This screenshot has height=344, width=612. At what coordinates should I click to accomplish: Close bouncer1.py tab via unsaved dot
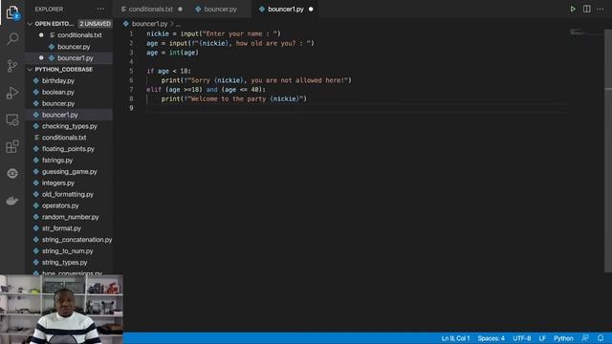tap(311, 9)
